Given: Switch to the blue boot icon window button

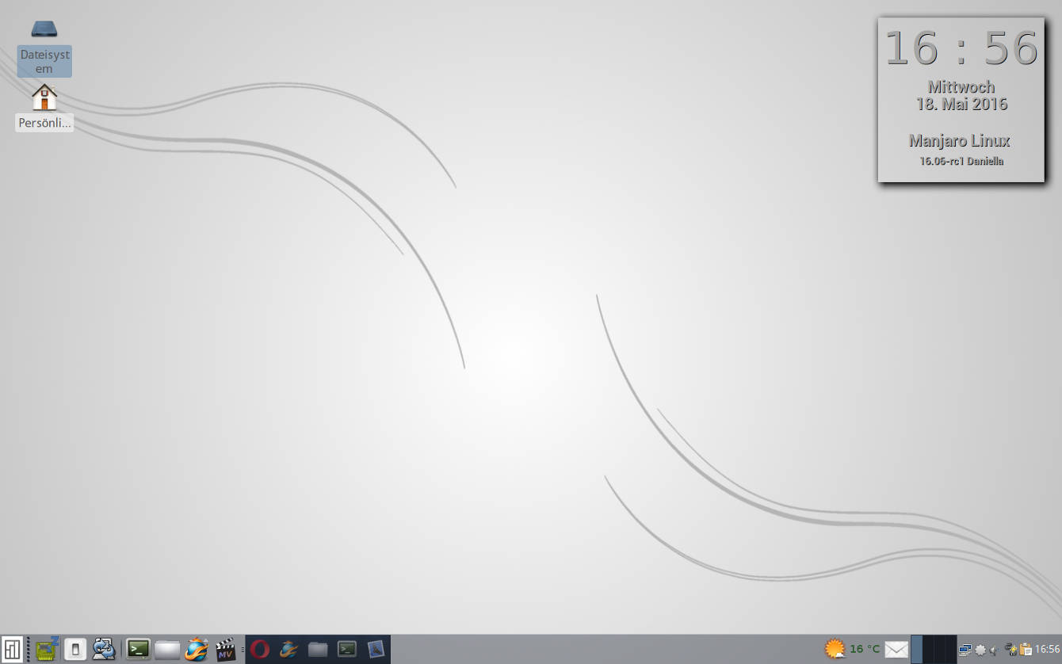Looking at the screenshot, I should [x=376, y=650].
